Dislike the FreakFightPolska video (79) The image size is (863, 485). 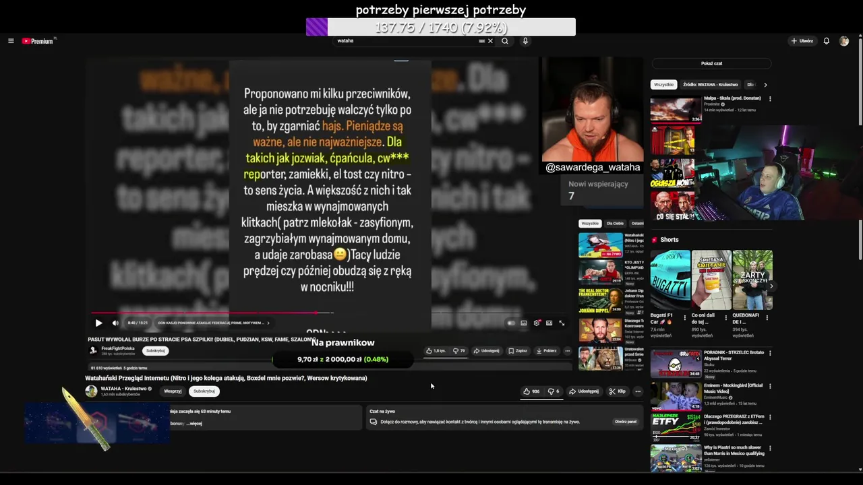(x=459, y=350)
